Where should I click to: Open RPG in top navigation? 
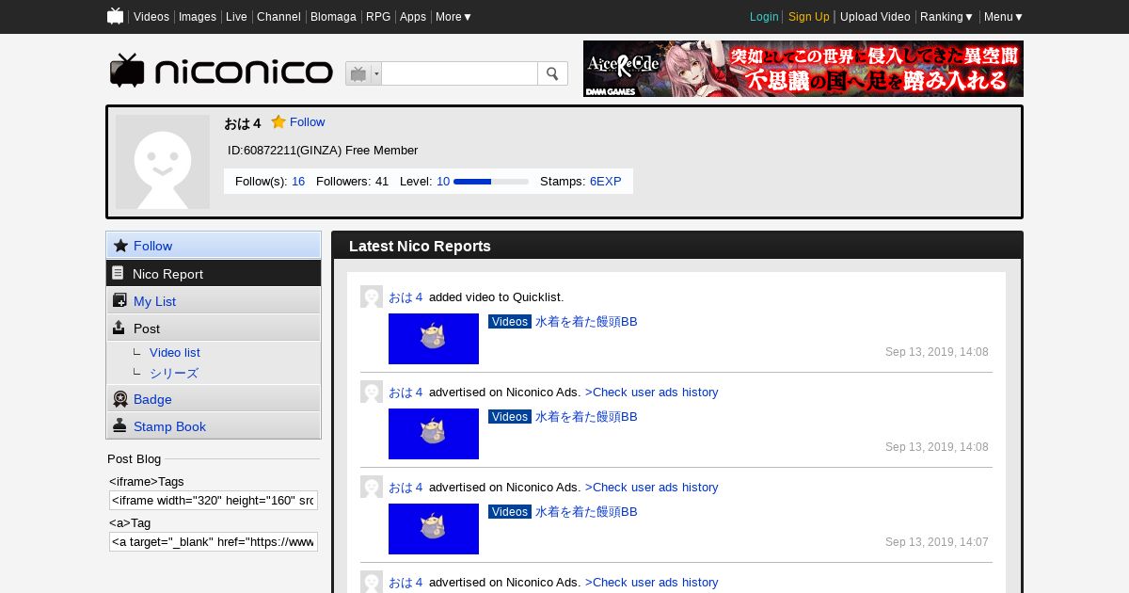point(378,17)
